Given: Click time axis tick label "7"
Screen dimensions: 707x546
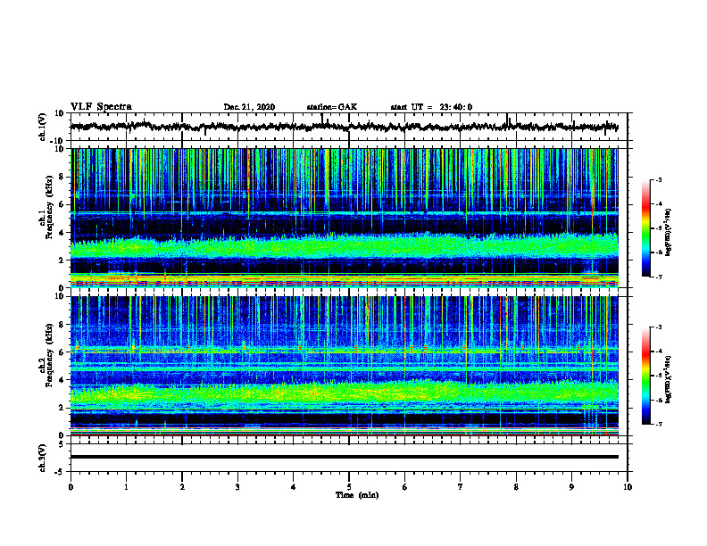Looking at the screenshot, I should coord(461,487).
